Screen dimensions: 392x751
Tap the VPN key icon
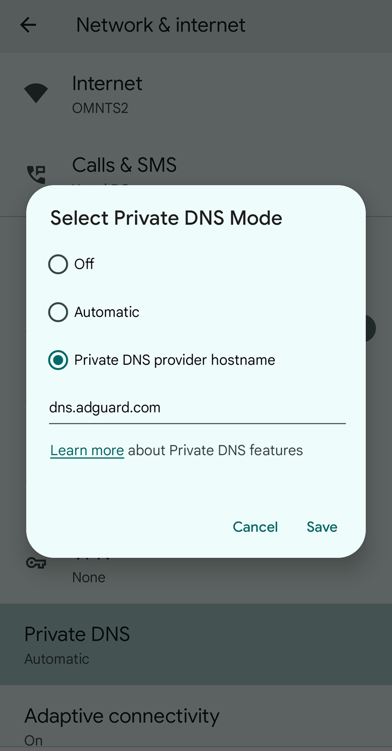tap(36, 563)
